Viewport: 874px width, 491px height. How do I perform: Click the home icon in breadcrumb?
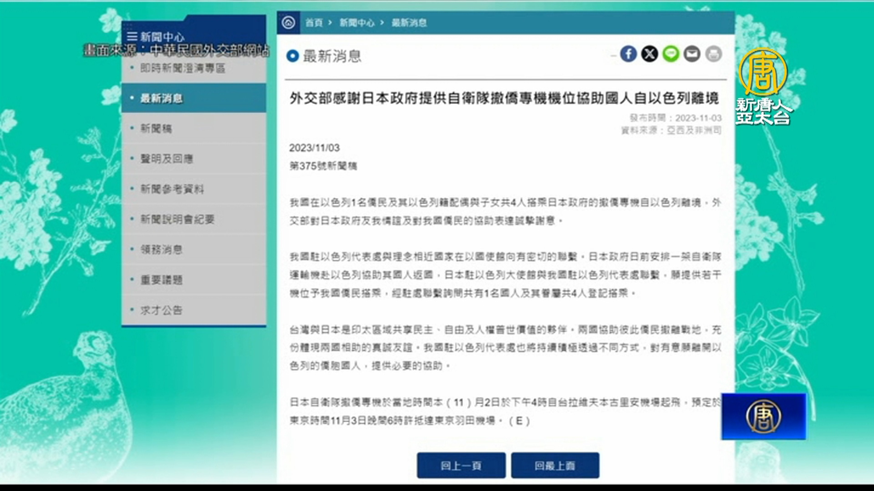coord(288,22)
